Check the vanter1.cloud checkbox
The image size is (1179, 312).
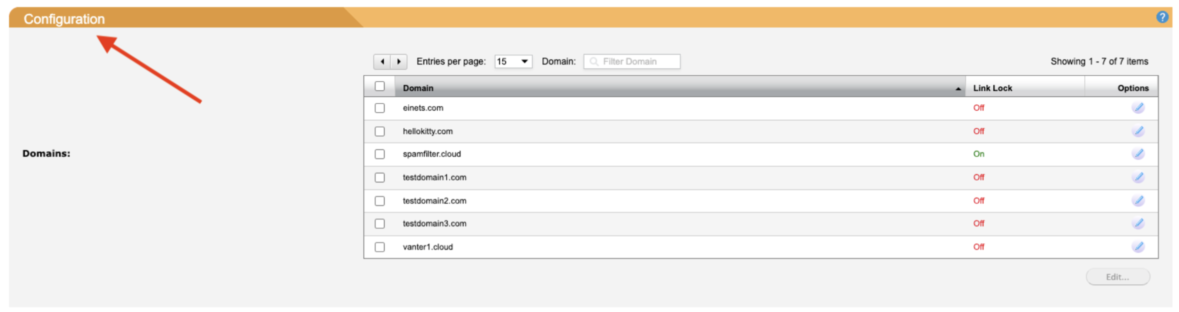380,247
